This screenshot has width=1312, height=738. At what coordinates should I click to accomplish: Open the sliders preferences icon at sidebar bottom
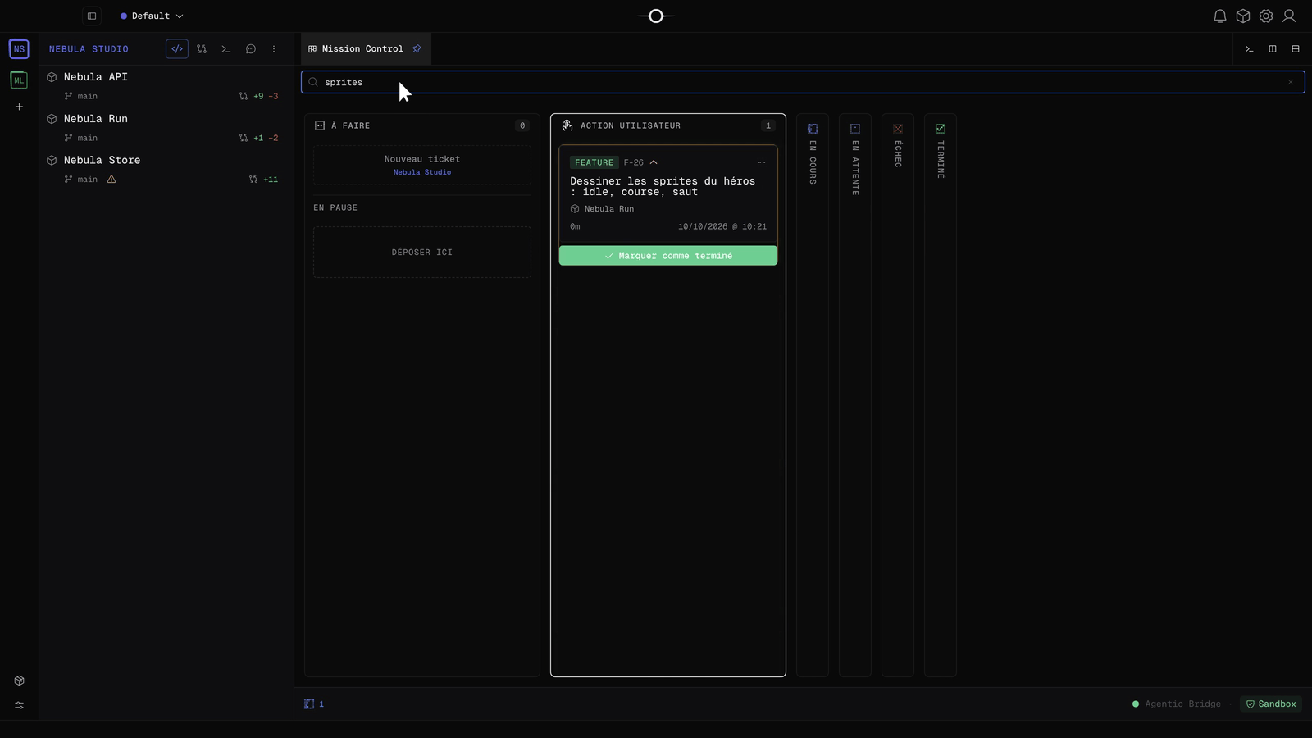[x=19, y=705]
